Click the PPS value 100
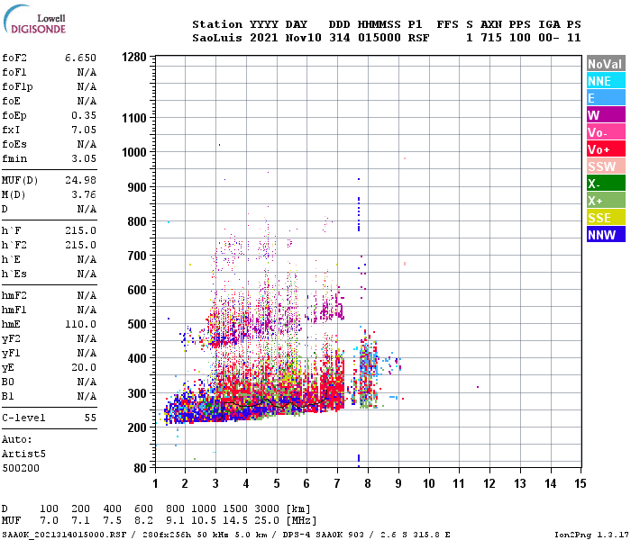Viewport: 631px width, 540px height. pos(520,38)
